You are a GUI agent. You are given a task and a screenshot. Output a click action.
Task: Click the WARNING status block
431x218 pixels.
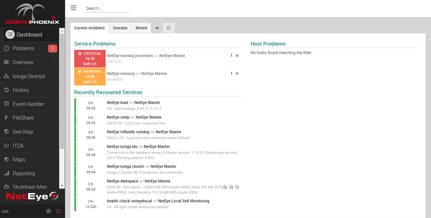[x=90, y=76]
